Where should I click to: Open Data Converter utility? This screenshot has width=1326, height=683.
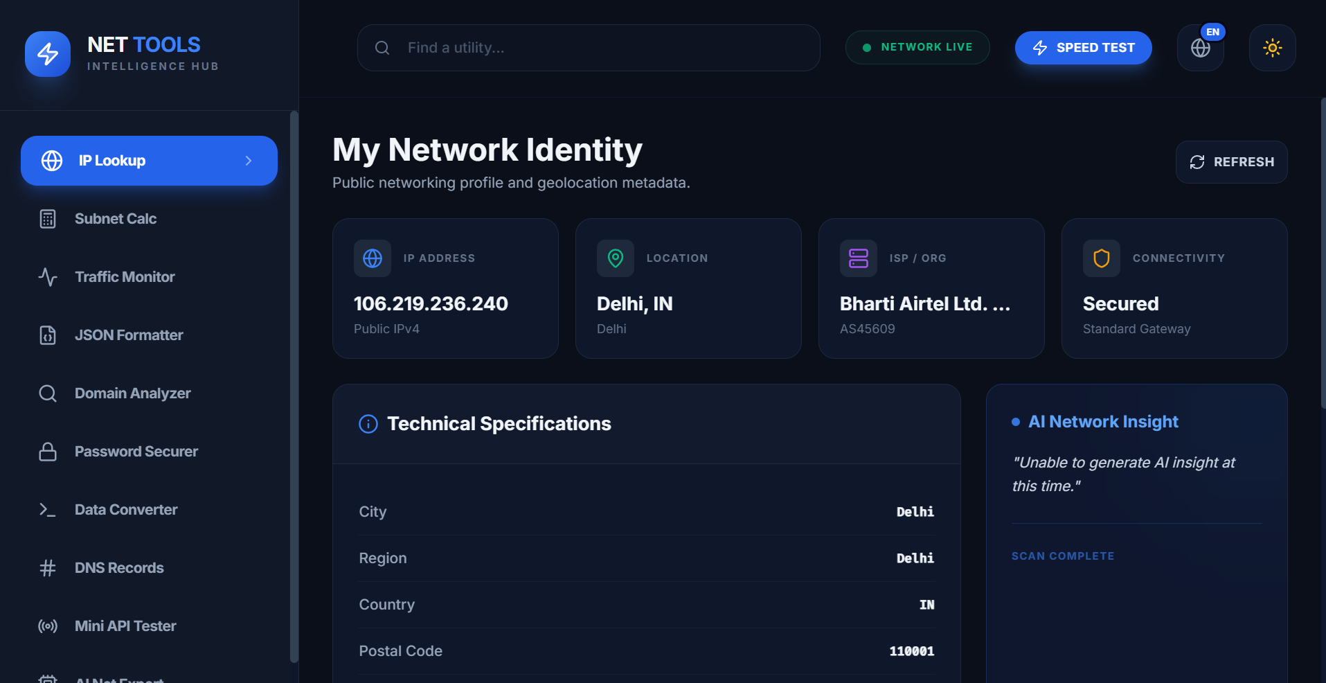(149, 510)
